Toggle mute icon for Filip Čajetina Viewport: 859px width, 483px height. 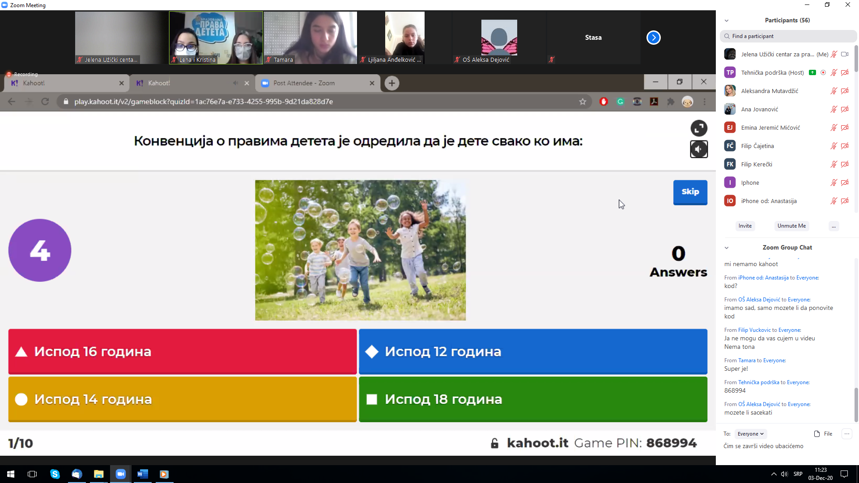click(x=834, y=146)
